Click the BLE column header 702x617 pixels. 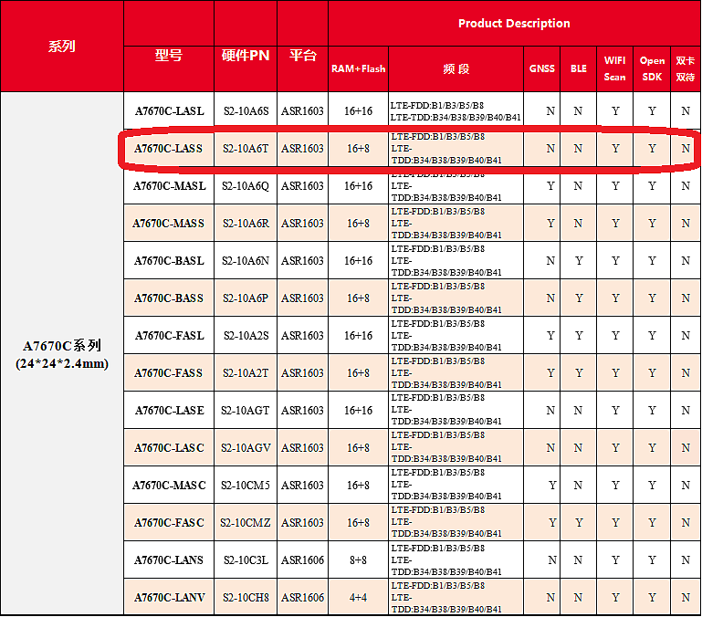coord(579,69)
